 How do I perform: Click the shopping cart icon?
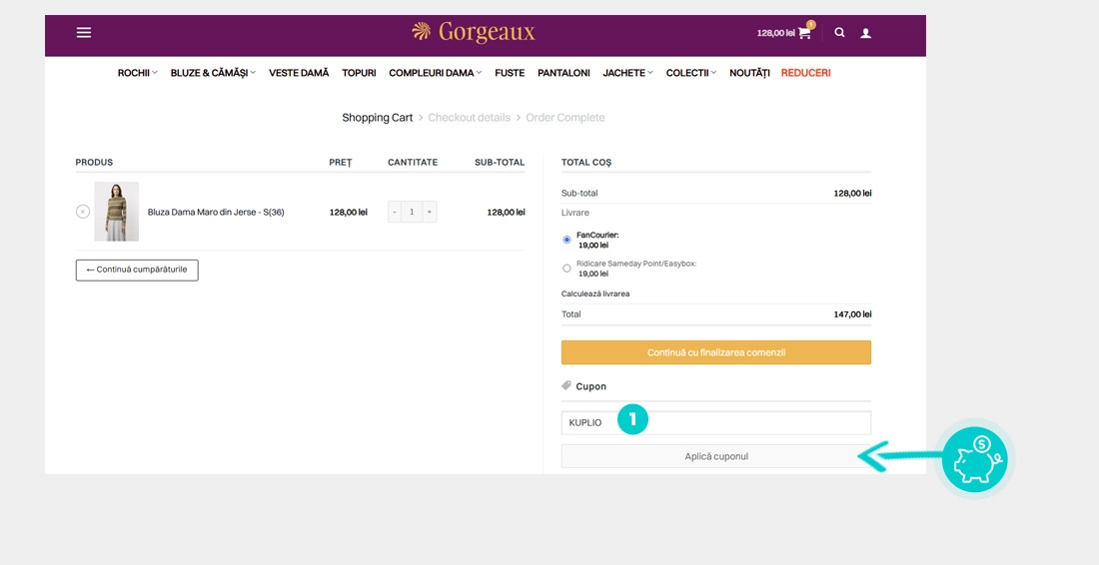(804, 33)
